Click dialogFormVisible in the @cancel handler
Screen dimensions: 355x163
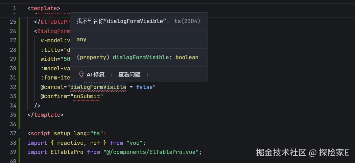[x=98, y=87]
